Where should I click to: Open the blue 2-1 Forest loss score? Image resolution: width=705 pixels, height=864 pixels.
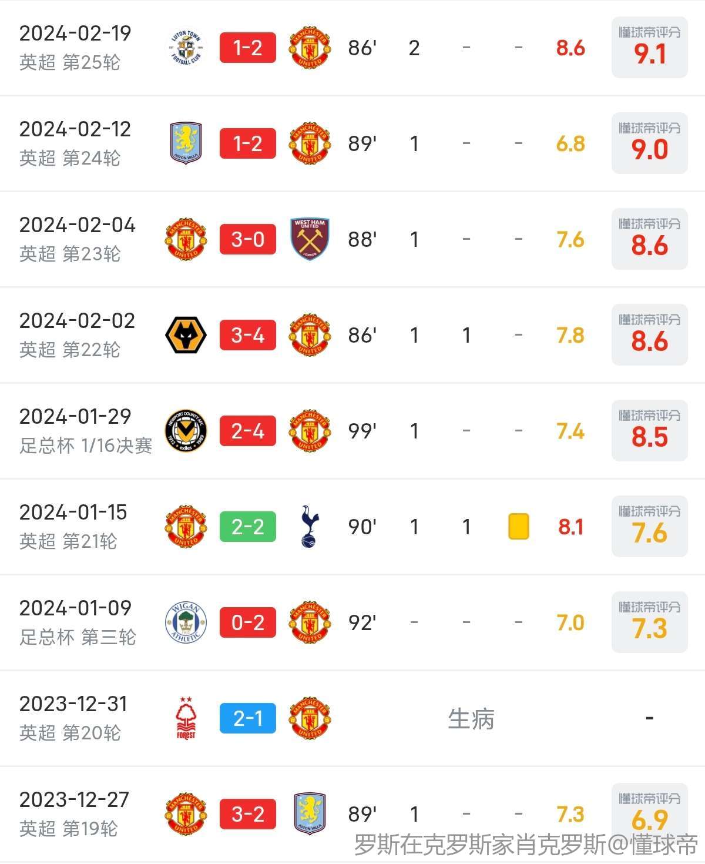[x=248, y=718]
